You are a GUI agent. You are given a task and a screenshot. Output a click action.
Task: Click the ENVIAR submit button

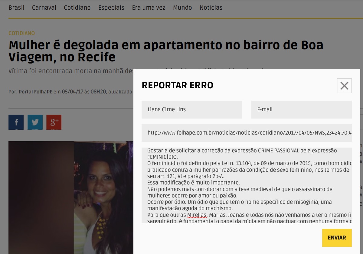pos(337,238)
